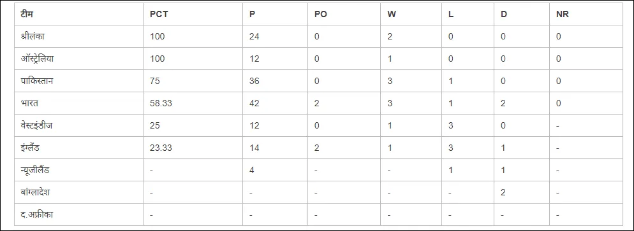Select England's PCT value 23.33
The height and width of the screenshot is (231, 634).
pos(161,148)
